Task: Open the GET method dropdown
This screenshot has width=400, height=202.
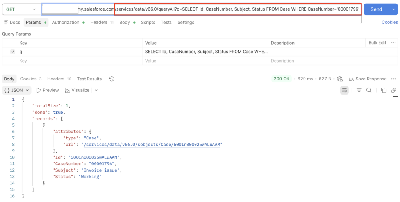Action: coord(21,9)
